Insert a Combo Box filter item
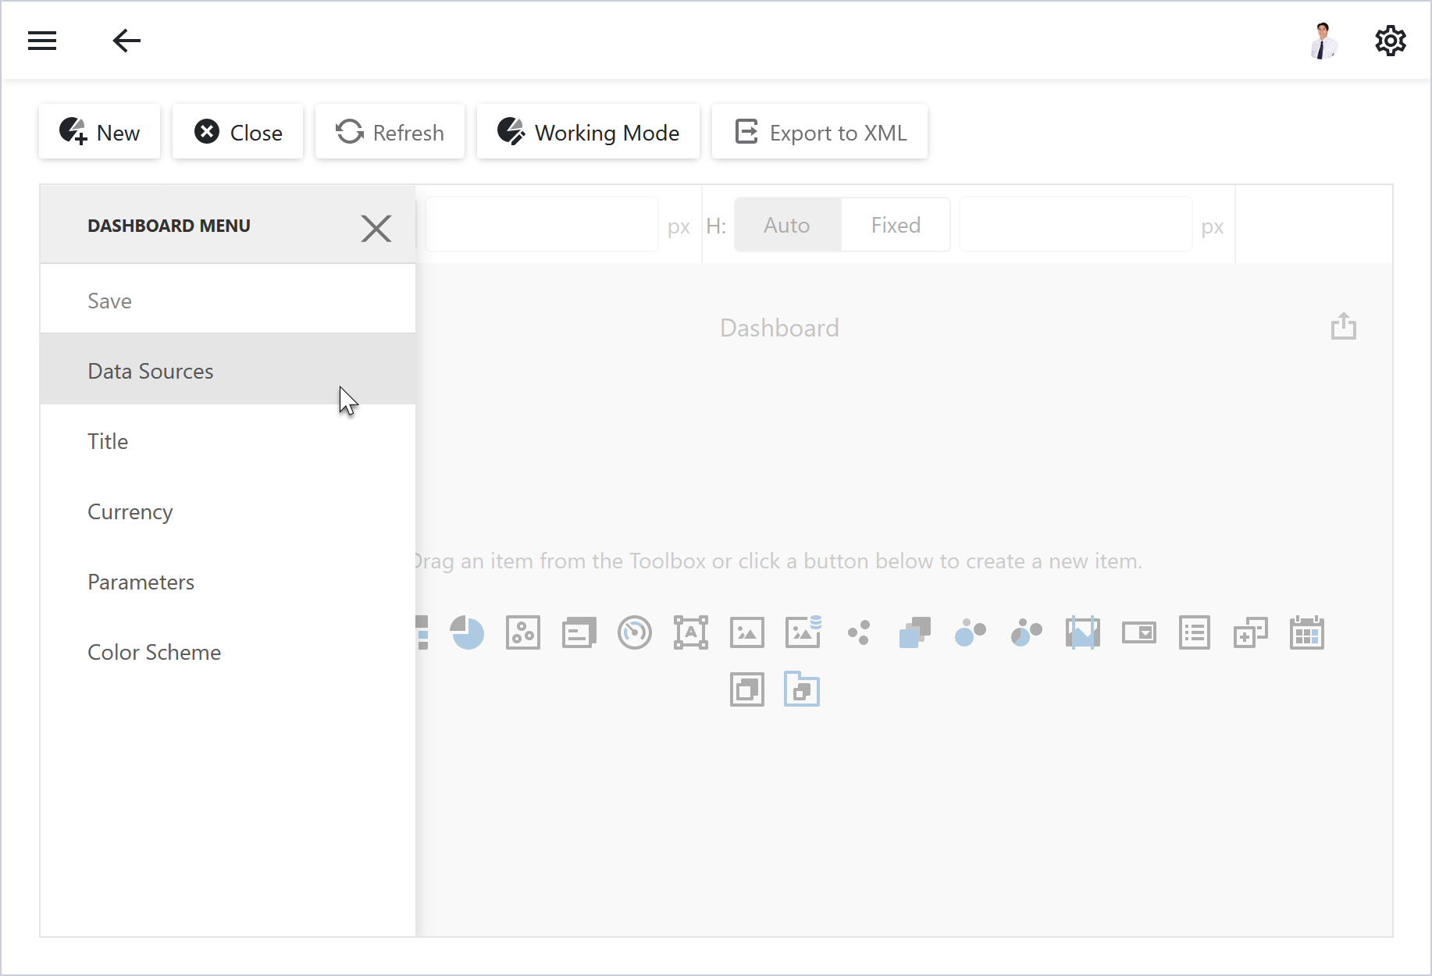The width and height of the screenshot is (1432, 976). 1139,632
